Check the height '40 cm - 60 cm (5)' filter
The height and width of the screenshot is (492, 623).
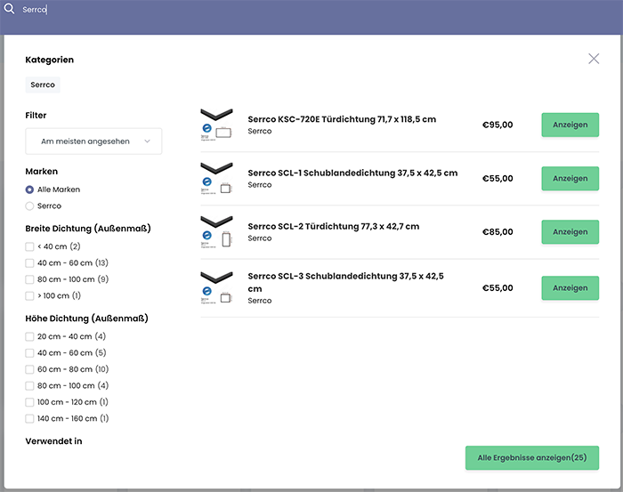coord(29,353)
